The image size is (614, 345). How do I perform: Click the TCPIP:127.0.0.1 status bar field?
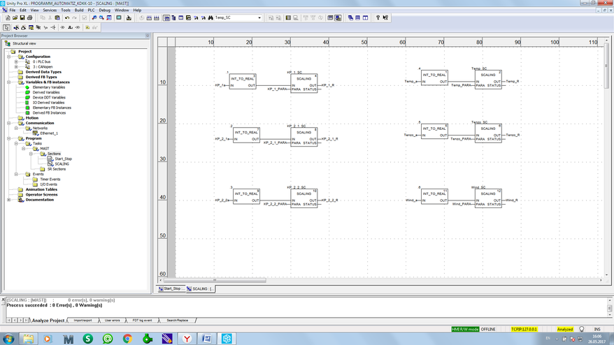(524, 330)
